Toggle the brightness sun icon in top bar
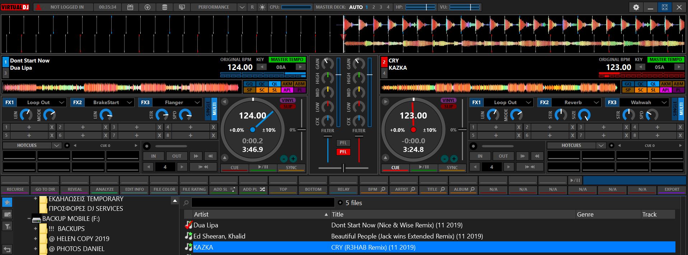Screen dimensions: 688x255 (x=262, y=7)
